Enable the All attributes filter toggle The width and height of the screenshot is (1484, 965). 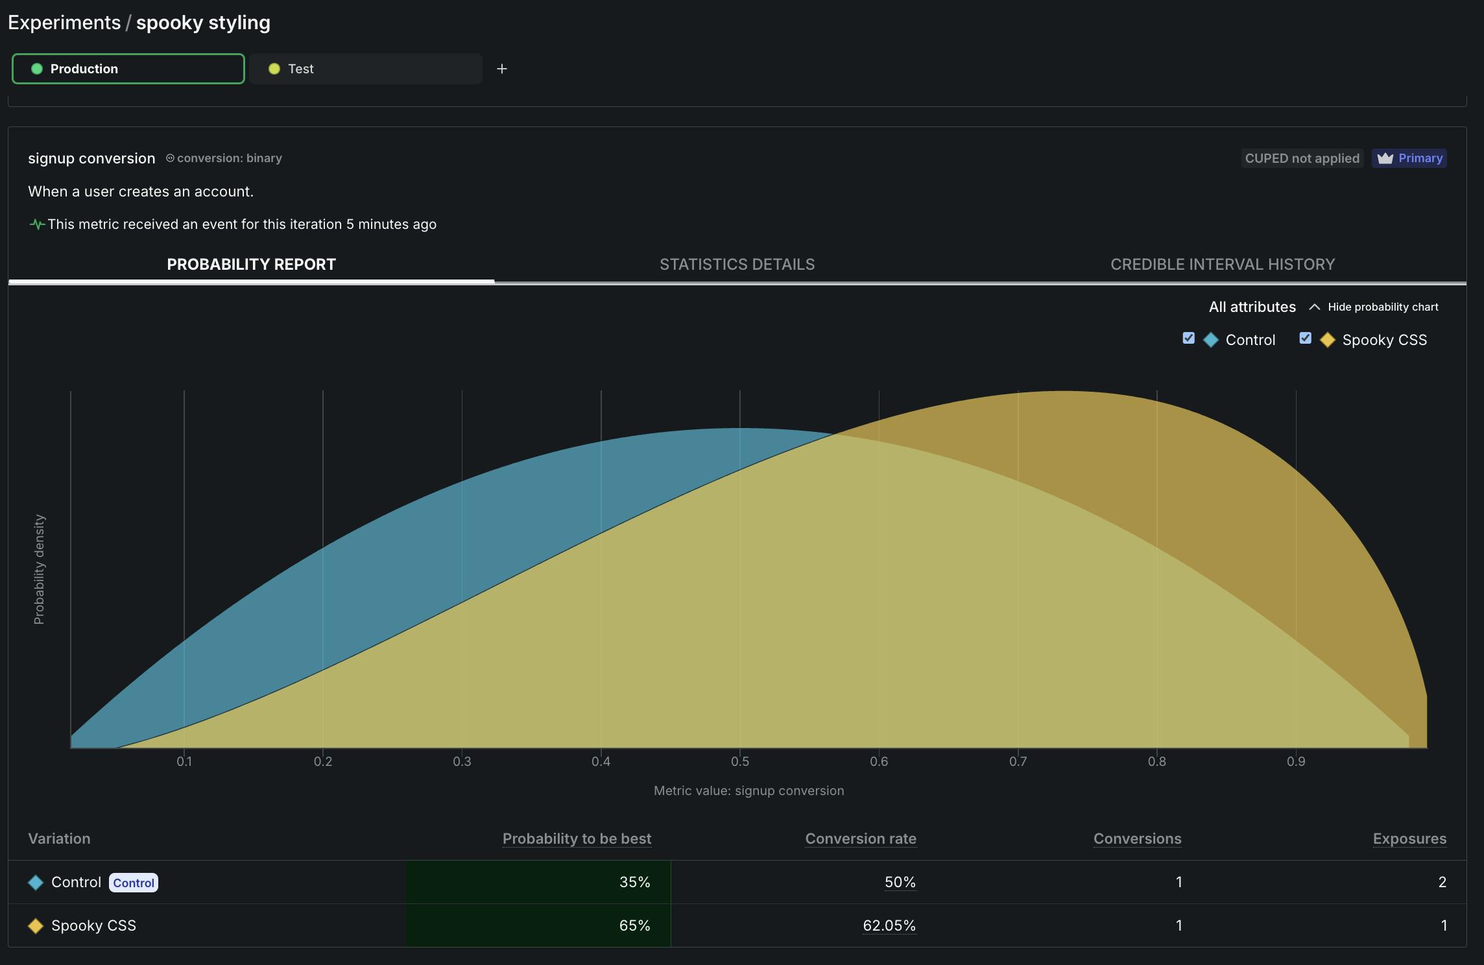1252,306
